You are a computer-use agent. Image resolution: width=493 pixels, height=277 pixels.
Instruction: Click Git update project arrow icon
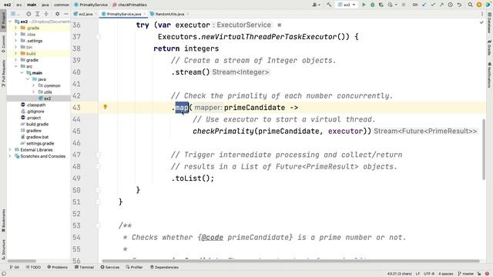pos(424,5)
